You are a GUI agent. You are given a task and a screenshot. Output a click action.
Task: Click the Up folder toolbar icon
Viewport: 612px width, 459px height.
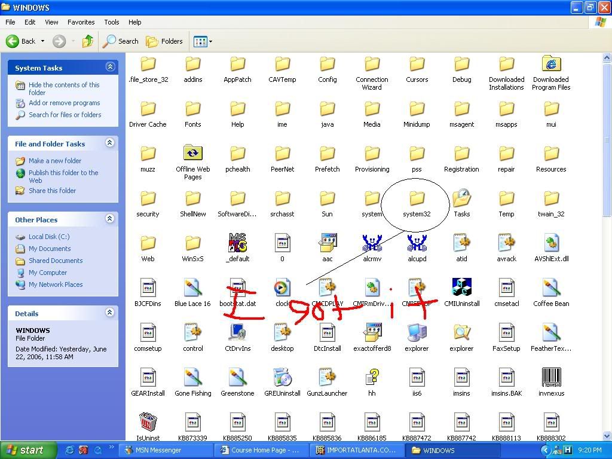point(88,41)
